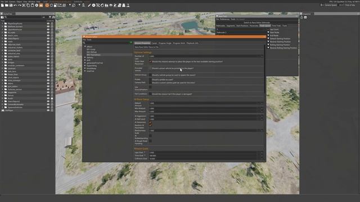Click the lock icon for the audio row
This screenshot has height=202, width=360.
[x=52, y=98]
